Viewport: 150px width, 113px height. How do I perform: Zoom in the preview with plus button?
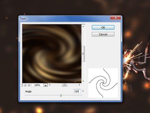point(29,85)
